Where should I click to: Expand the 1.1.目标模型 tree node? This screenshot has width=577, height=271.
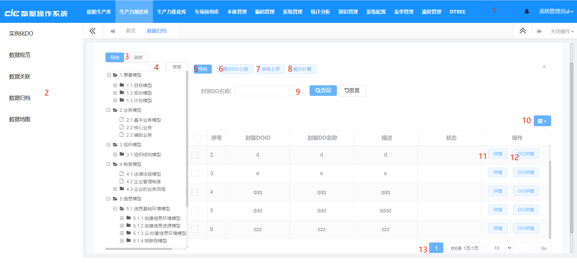115,85
